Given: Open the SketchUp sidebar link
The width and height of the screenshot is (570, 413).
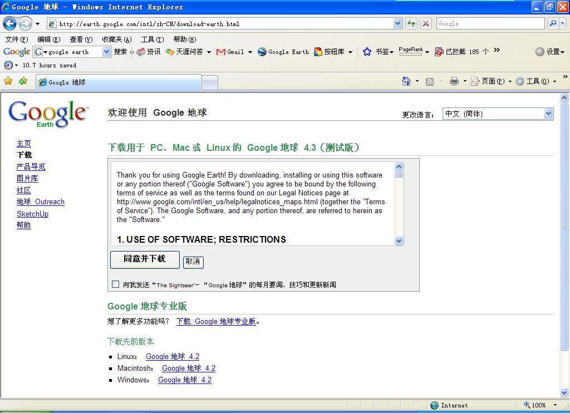Looking at the screenshot, I should tap(32, 214).
